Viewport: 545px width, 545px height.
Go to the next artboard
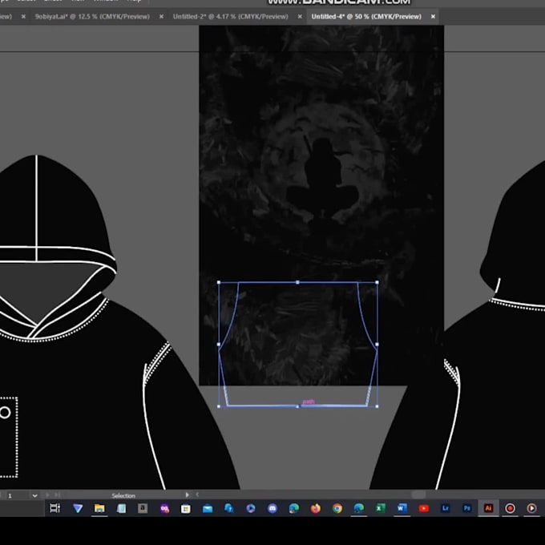click(47, 495)
